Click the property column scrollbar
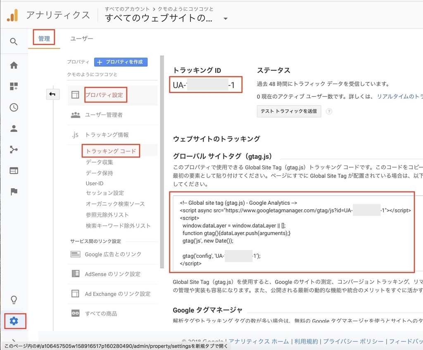This screenshot has width=423, height=350. click(162, 162)
